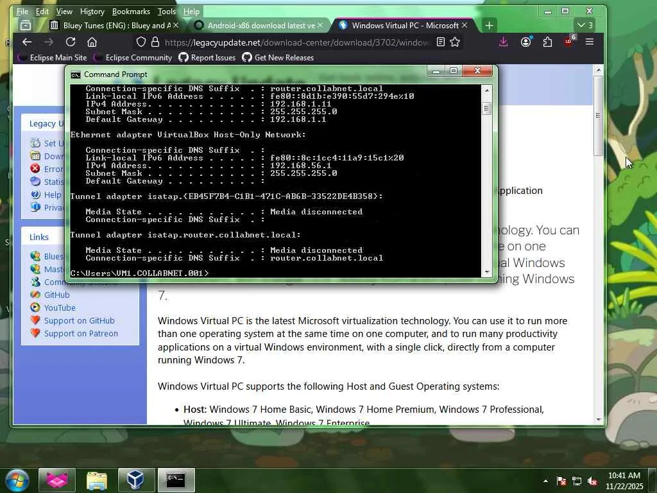Click the Support on Patreon link
Viewport: 657px width, 493px height.
point(81,334)
